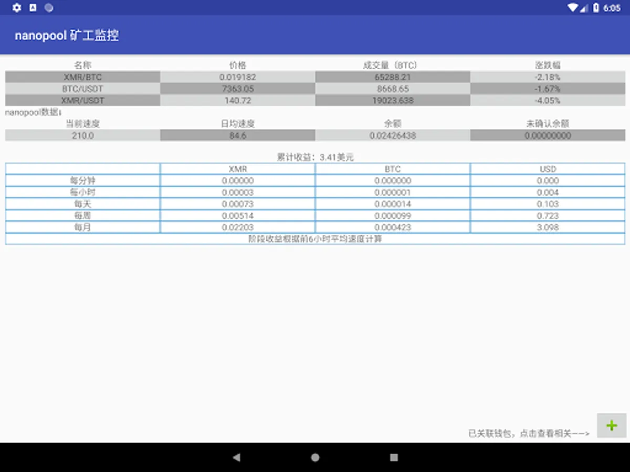Screen dimensions: 630x472
Task: Tap the 成交量 (BTC) column header
Action: pos(393,66)
